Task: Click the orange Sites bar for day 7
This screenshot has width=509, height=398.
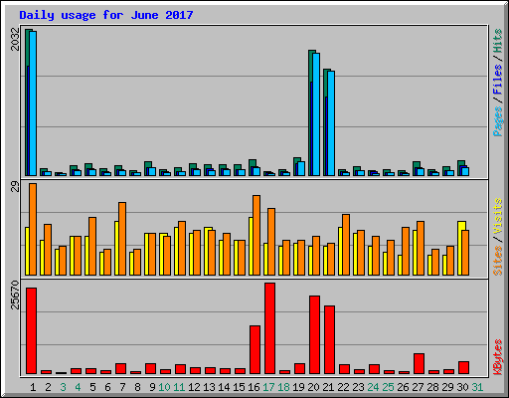Action: click(122, 239)
